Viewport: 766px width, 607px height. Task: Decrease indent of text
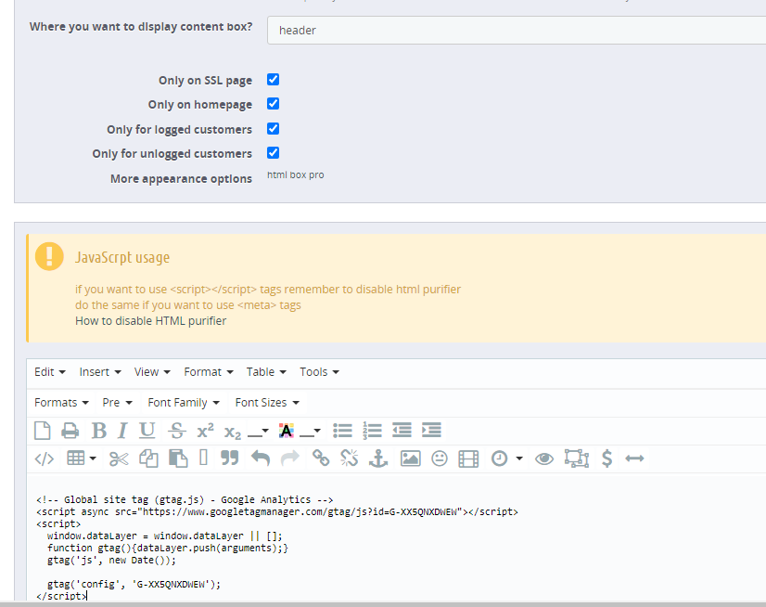click(402, 431)
